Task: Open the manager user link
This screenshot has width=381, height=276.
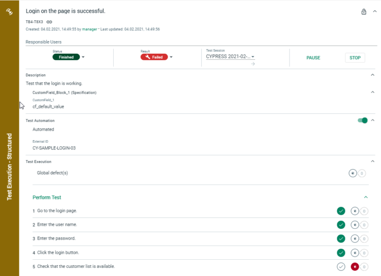Action: click(89, 29)
